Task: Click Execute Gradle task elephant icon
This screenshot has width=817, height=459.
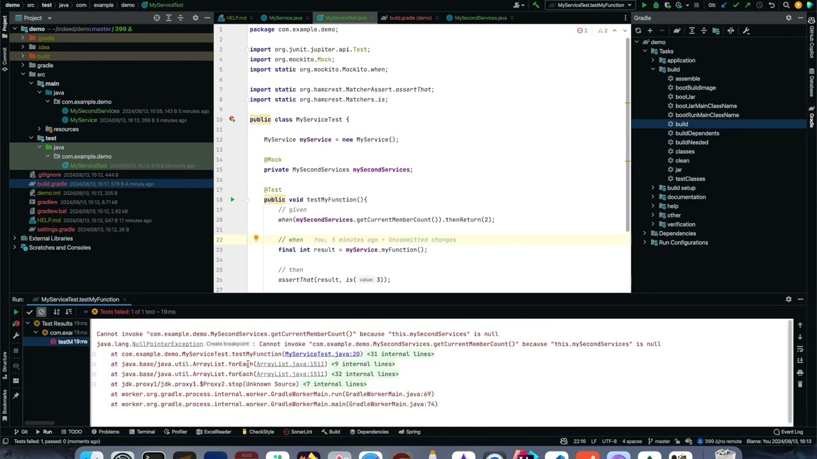Action: 677,31
